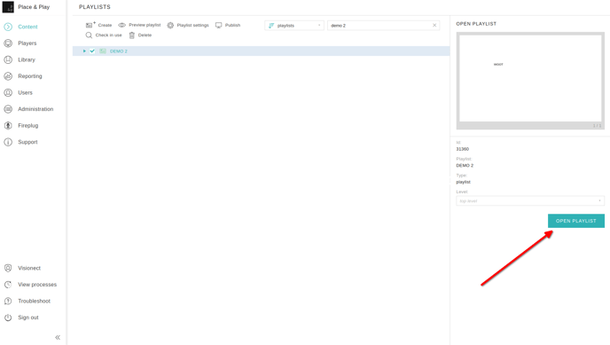Click the OPEN PLAYLIST button
Image resolution: width=610 pixels, height=345 pixels.
pos(576,221)
